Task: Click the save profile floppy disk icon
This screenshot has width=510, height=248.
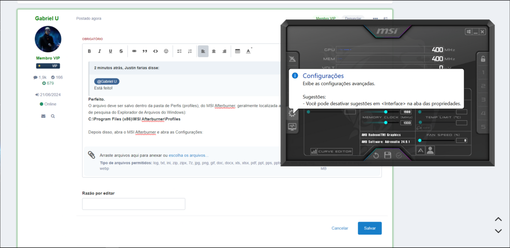Action: click(x=388, y=155)
